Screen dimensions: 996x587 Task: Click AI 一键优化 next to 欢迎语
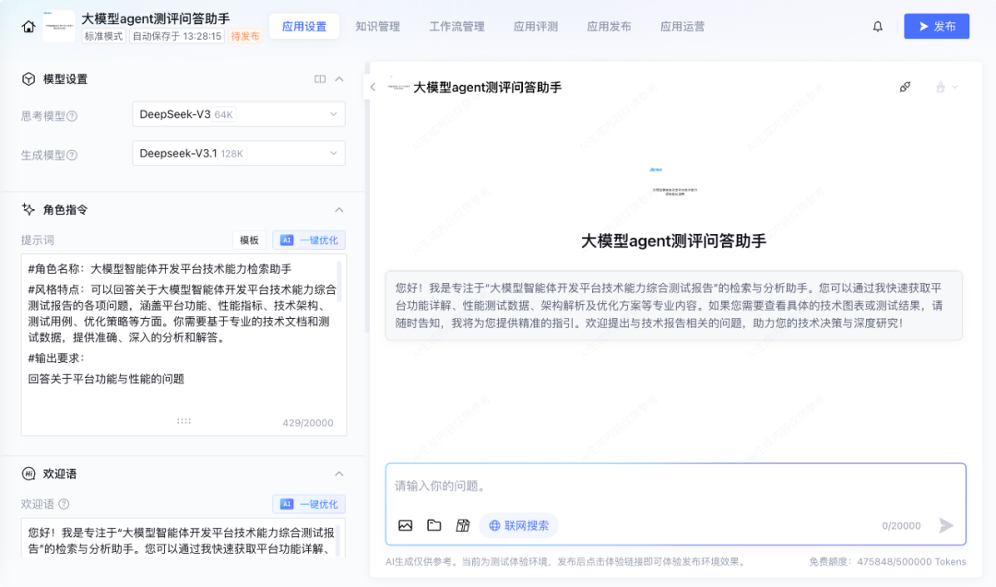pos(309,504)
